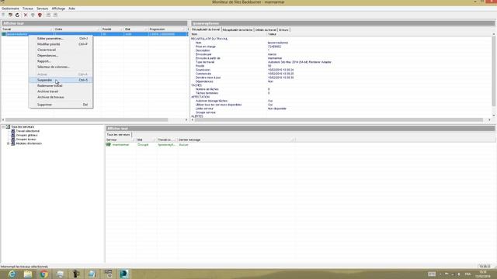Switch to Récapitulatif du travail tab
The width and height of the screenshot is (497, 279).
206,29
